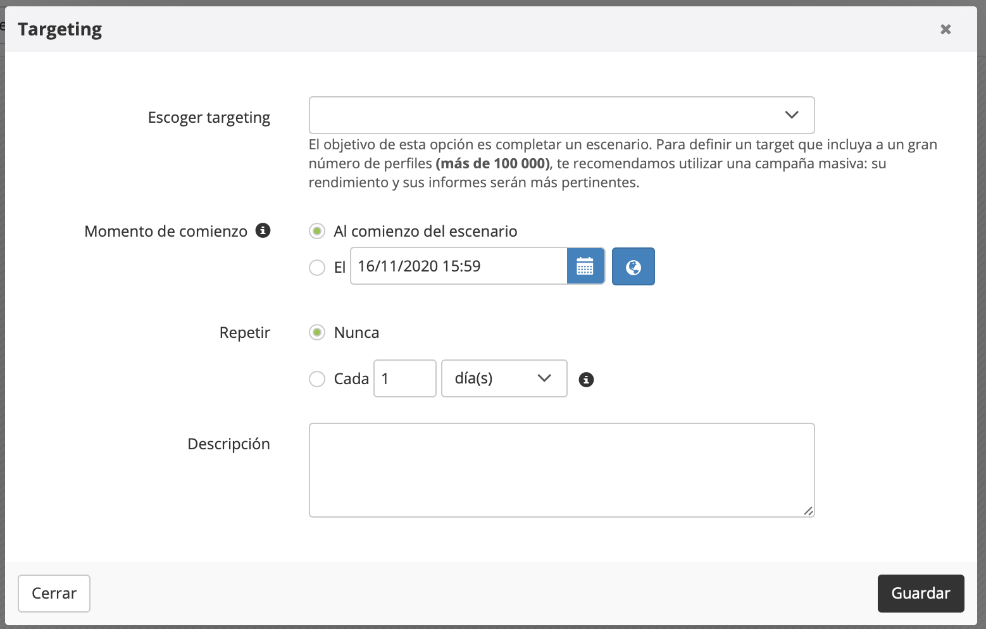Click the globe timezone button

tap(633, 266)
